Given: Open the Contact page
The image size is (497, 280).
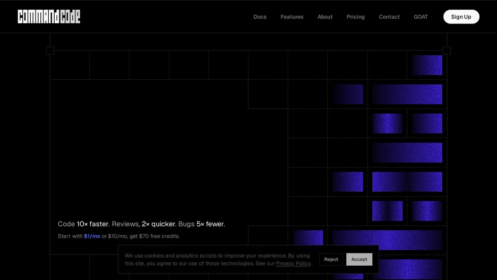Looking at the screenshot, I should click(x=389, y=17).
